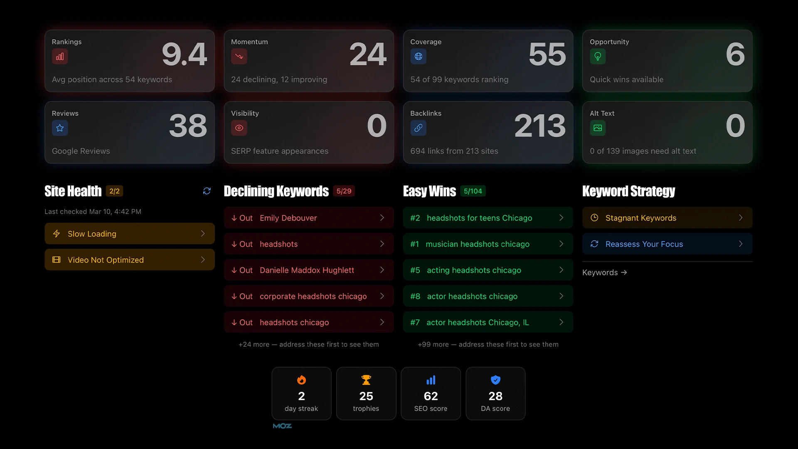The height and width of the screenshot is (449, 798).
Task: Click the Rankings bar chart icon
Action: click(x=60, y=57)
